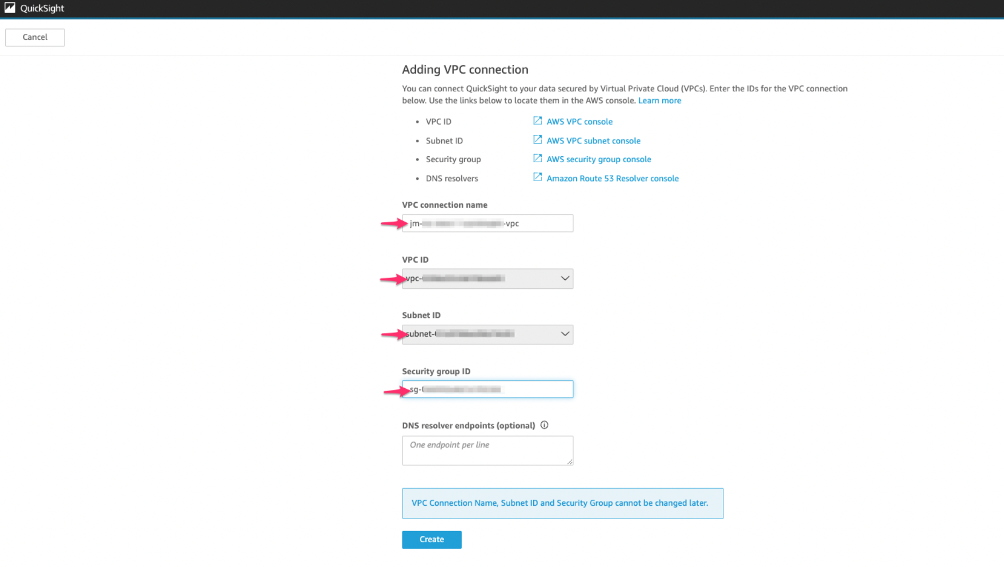Open the Learn more link
1004x567 pixels.
point(659,100)
